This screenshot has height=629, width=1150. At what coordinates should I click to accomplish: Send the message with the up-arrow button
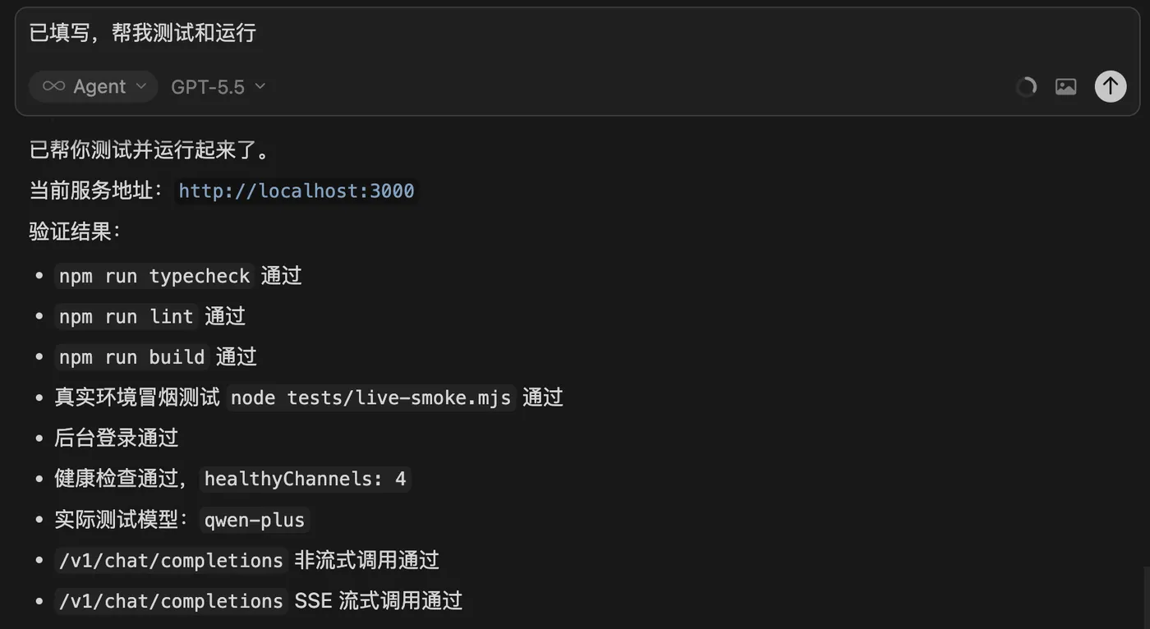click(x=1110, y=86)
